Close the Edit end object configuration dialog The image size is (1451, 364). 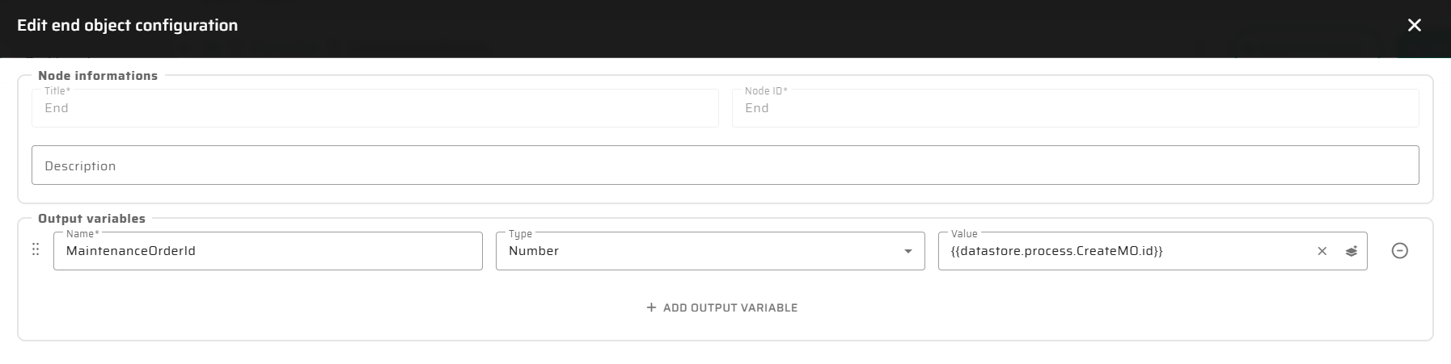click(1414, 26)
